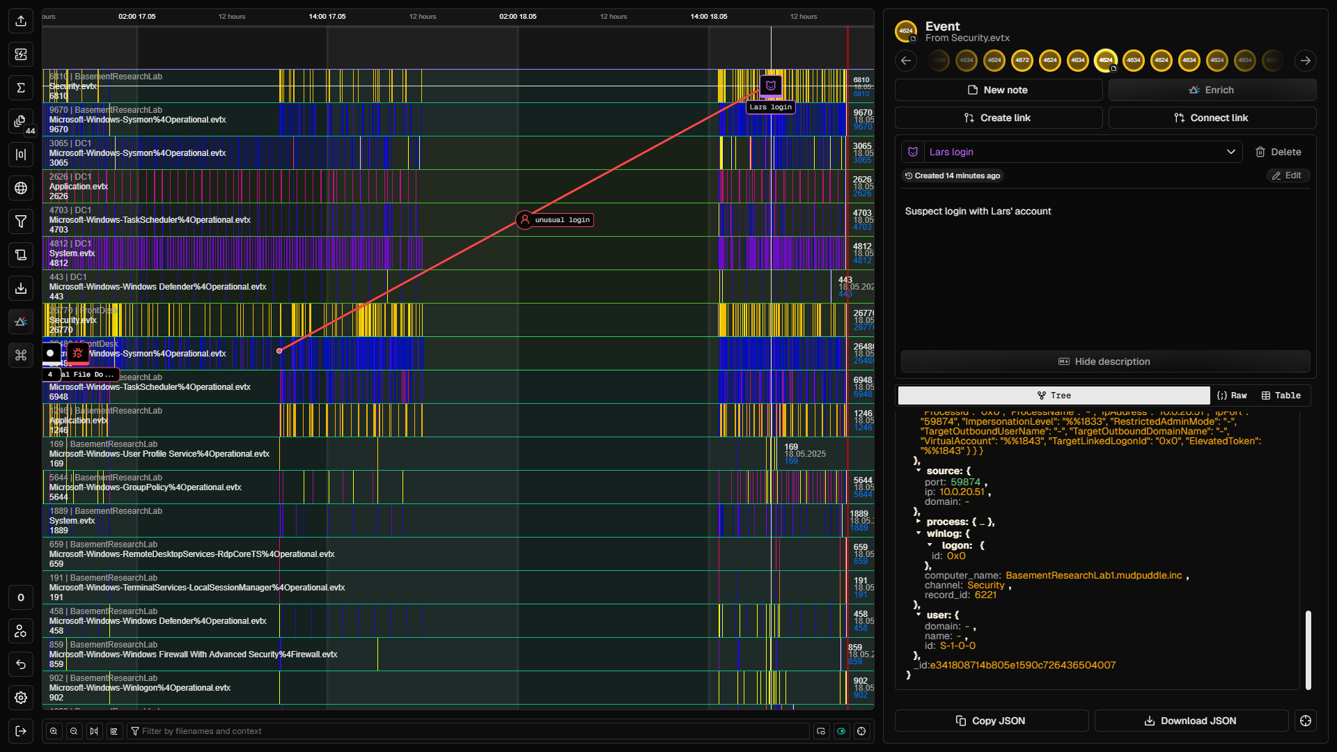Open the globe network view

[x=21, y=188]
